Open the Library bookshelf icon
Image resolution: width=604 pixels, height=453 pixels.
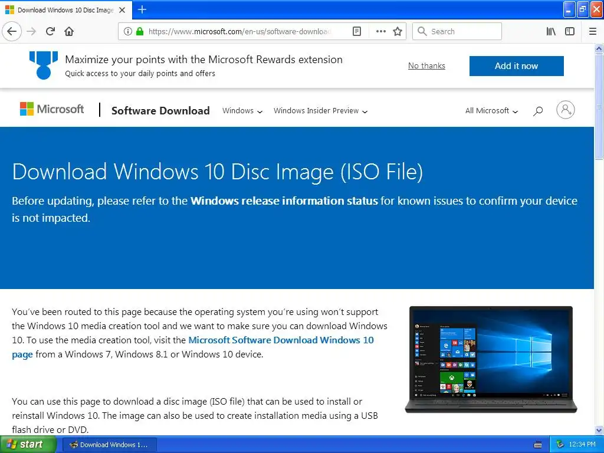(551, 31)
